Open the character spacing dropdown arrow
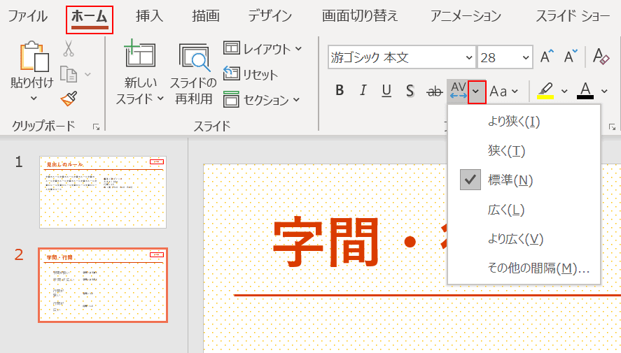This screenshot has width=621, height=353. (x=477, y=92)
